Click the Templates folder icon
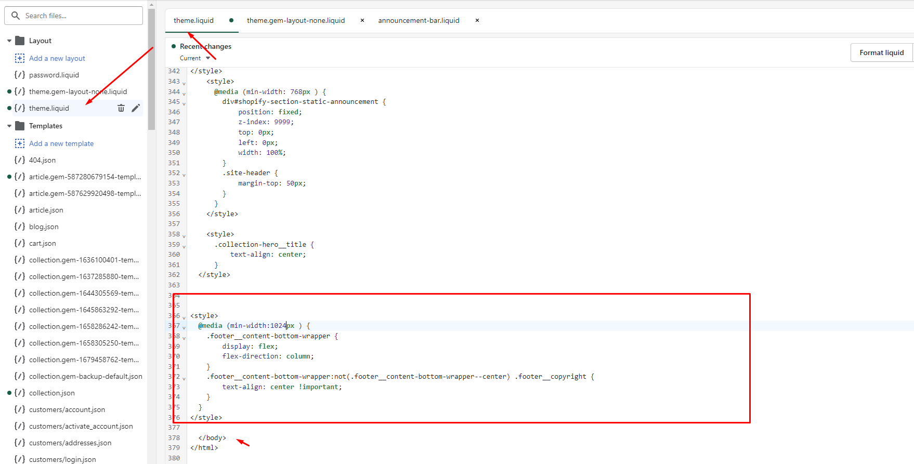The height and width of the screenshot is (464, 914). pos(20,126)
